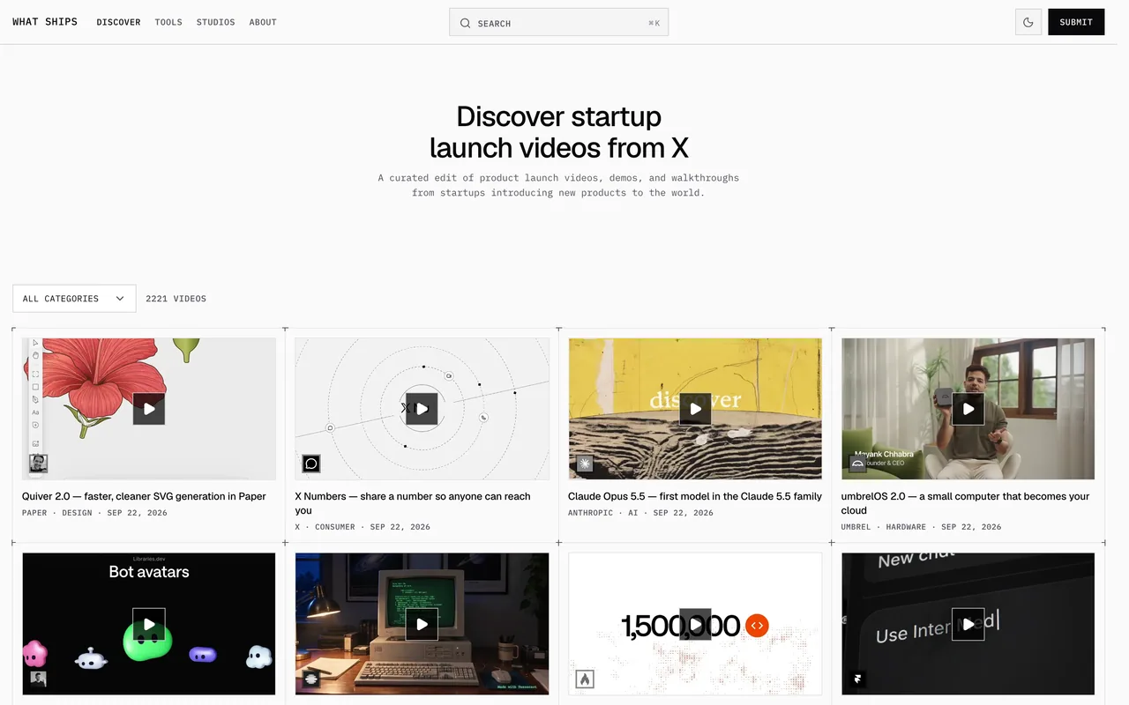Focus the Search input field
1129x705 pixels.
pyautogui.click(x=558, y=22)
